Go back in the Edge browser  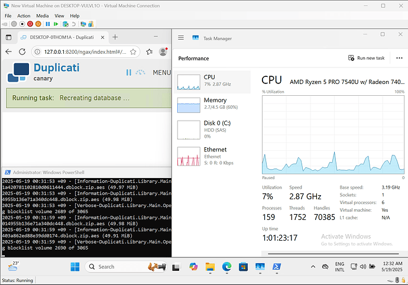click(x=9, y=51)
